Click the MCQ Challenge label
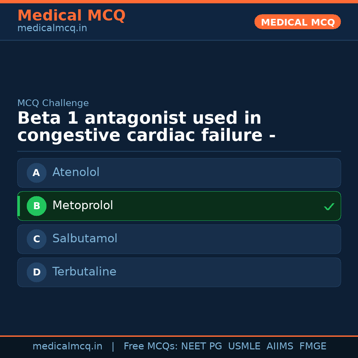This screenshot has height=358, width=358. tap(53, 103)
